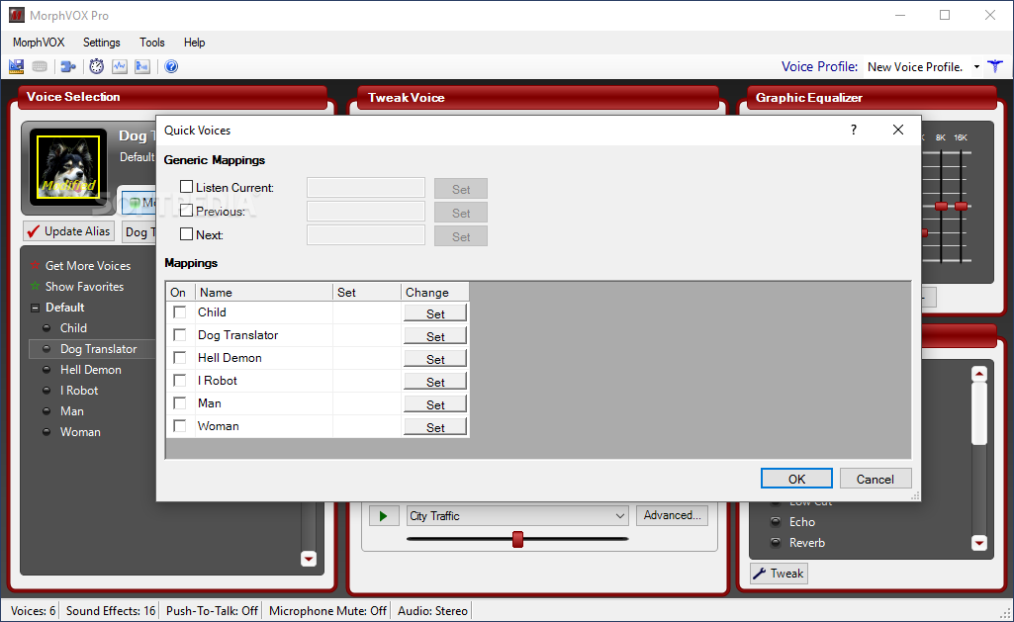Click the red star beside Get More Voices
The image size is (1014, 622).
pos(35,266)
